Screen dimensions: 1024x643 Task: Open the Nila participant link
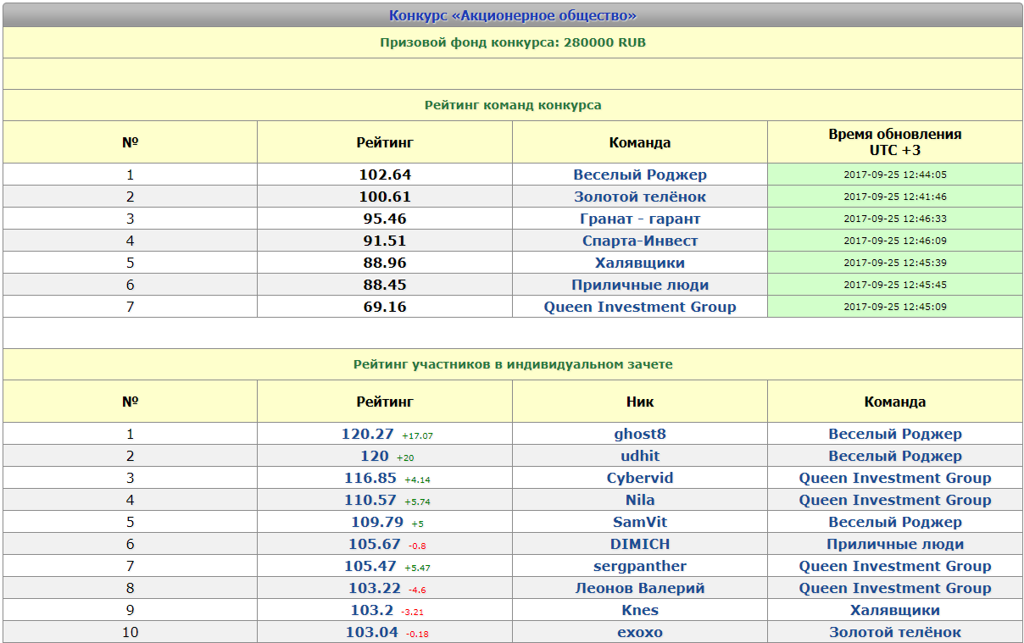pyautogui.click(x=640, y=500)
